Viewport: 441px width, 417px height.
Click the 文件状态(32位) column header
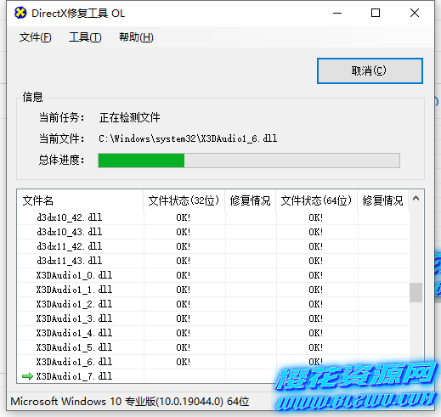(x=184, y=200)
